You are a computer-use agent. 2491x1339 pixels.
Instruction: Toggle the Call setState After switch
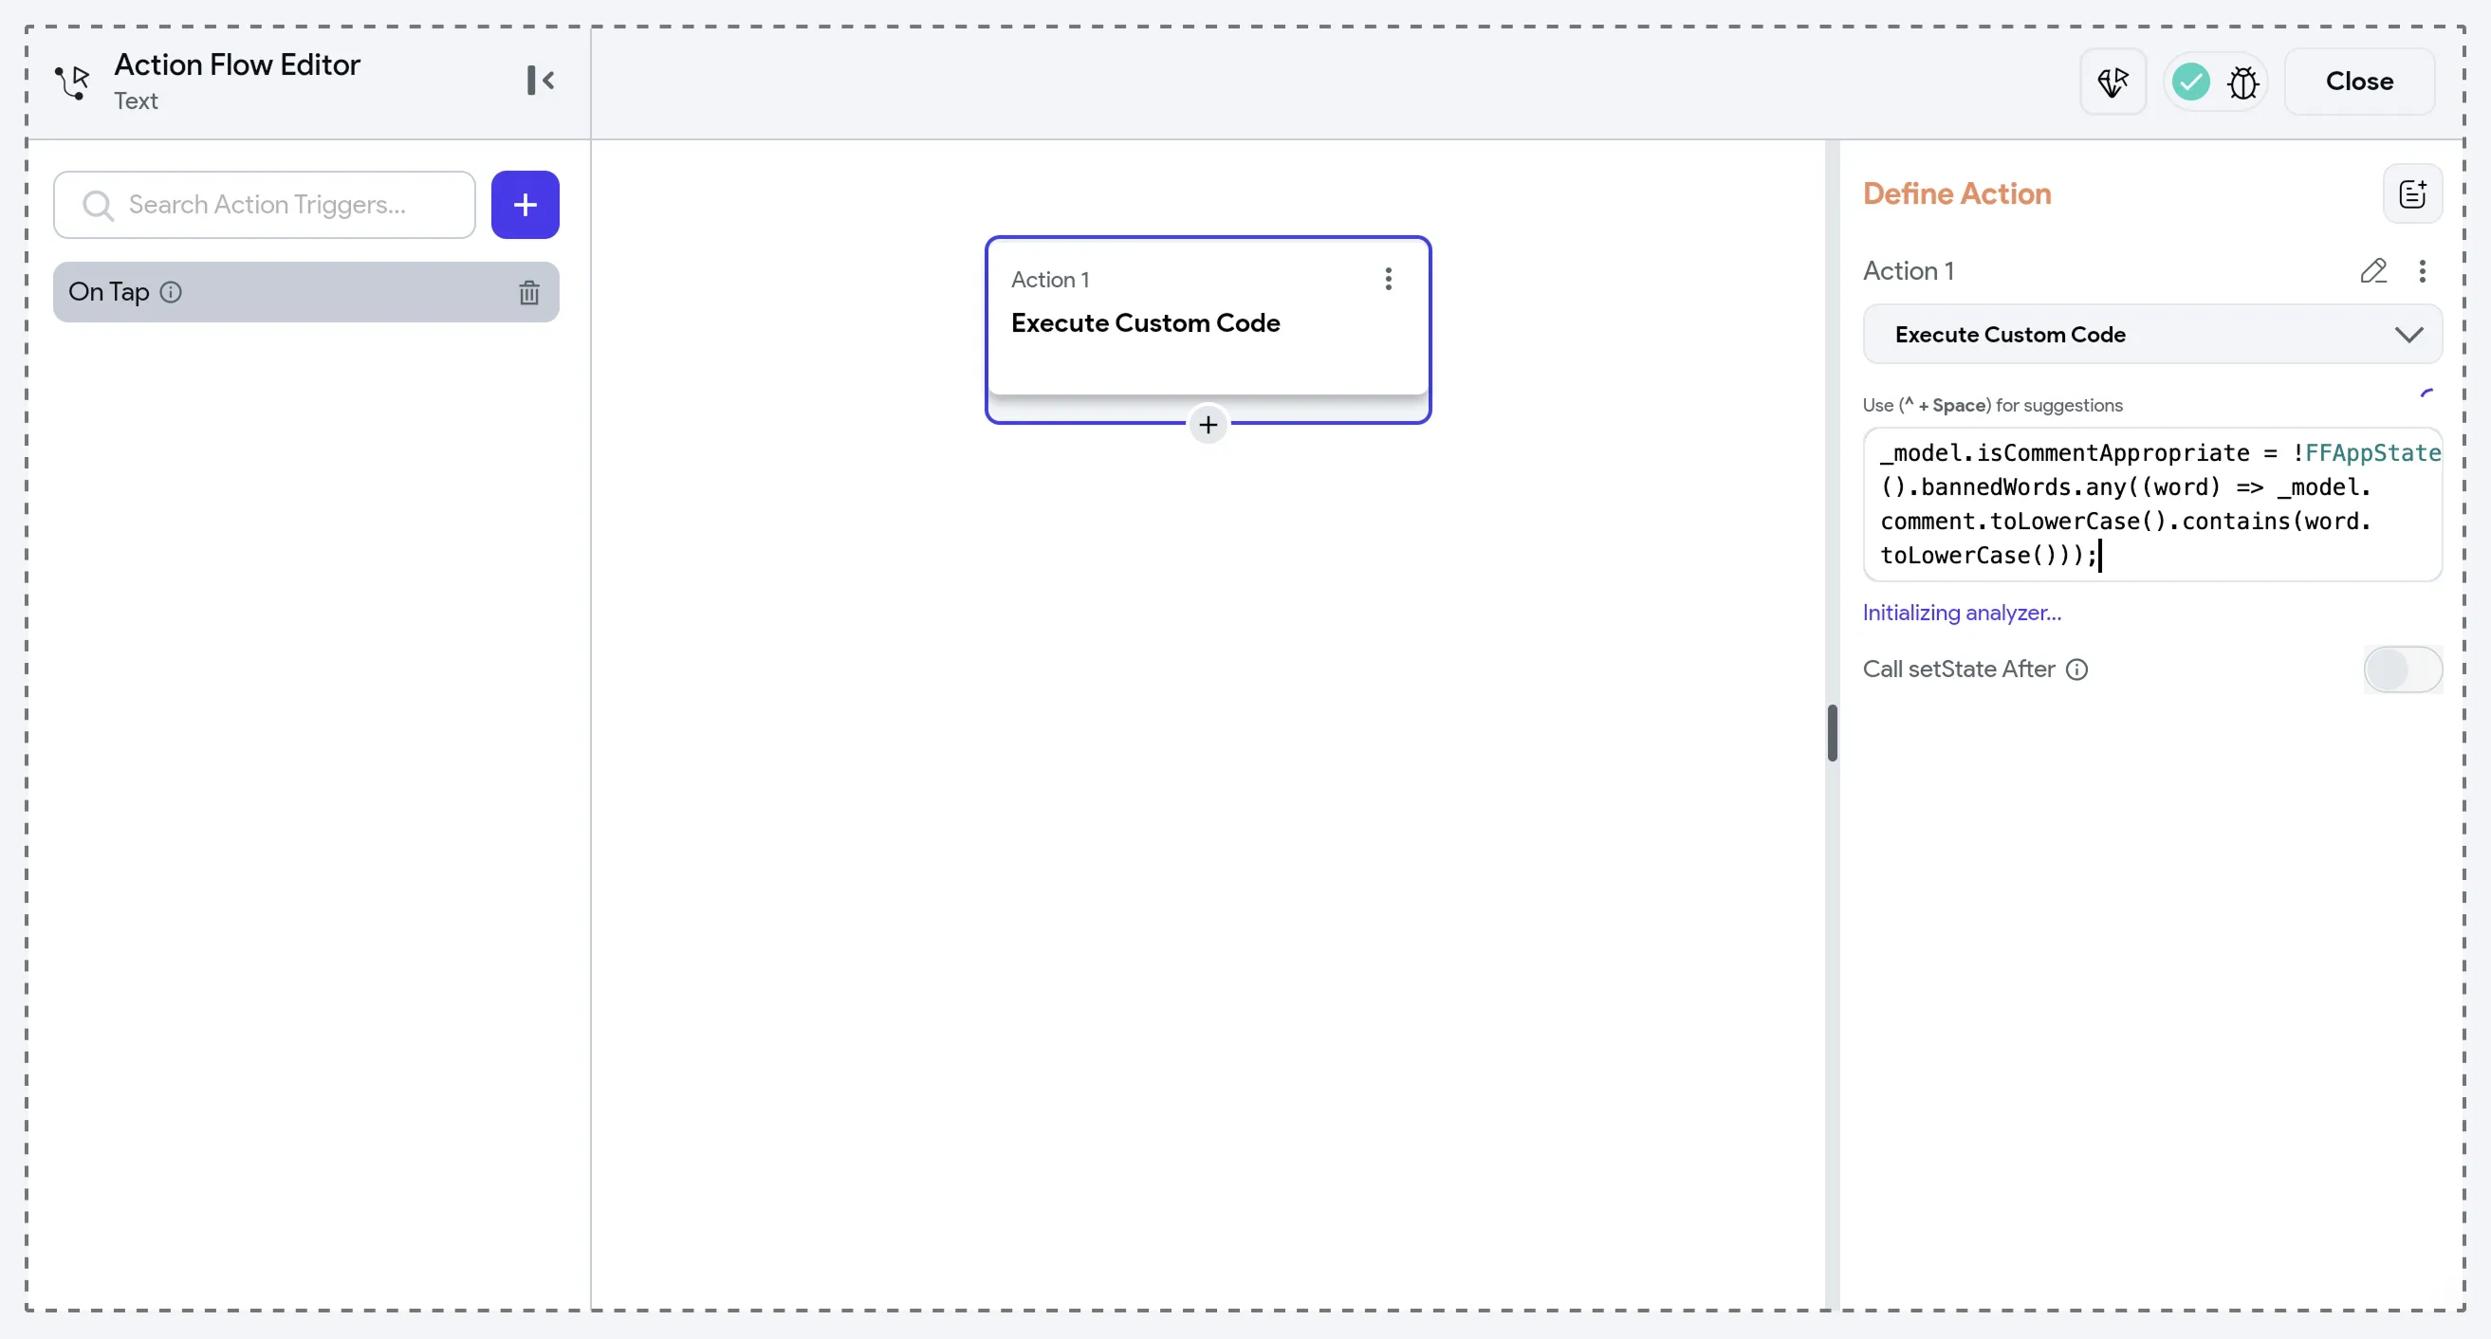pos(2403,669)
